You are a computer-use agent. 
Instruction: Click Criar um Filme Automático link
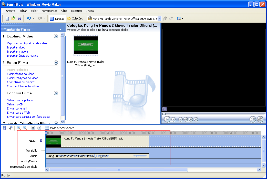click(23, 86)
